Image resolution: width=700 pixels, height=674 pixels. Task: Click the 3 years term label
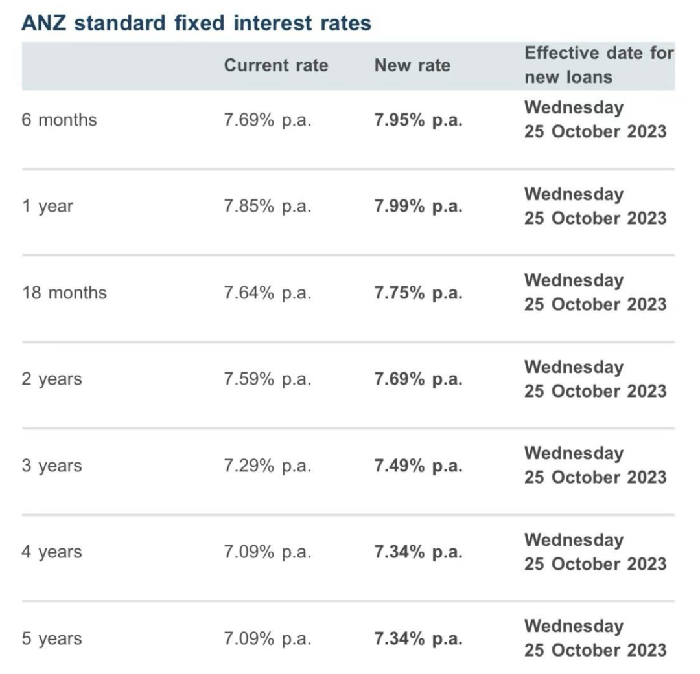coord(52,466)
